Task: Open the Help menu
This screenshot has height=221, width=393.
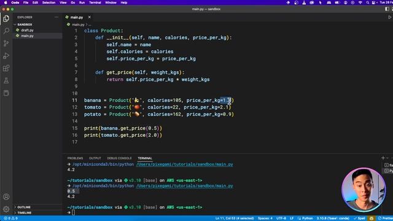Action: click(124, 2)
